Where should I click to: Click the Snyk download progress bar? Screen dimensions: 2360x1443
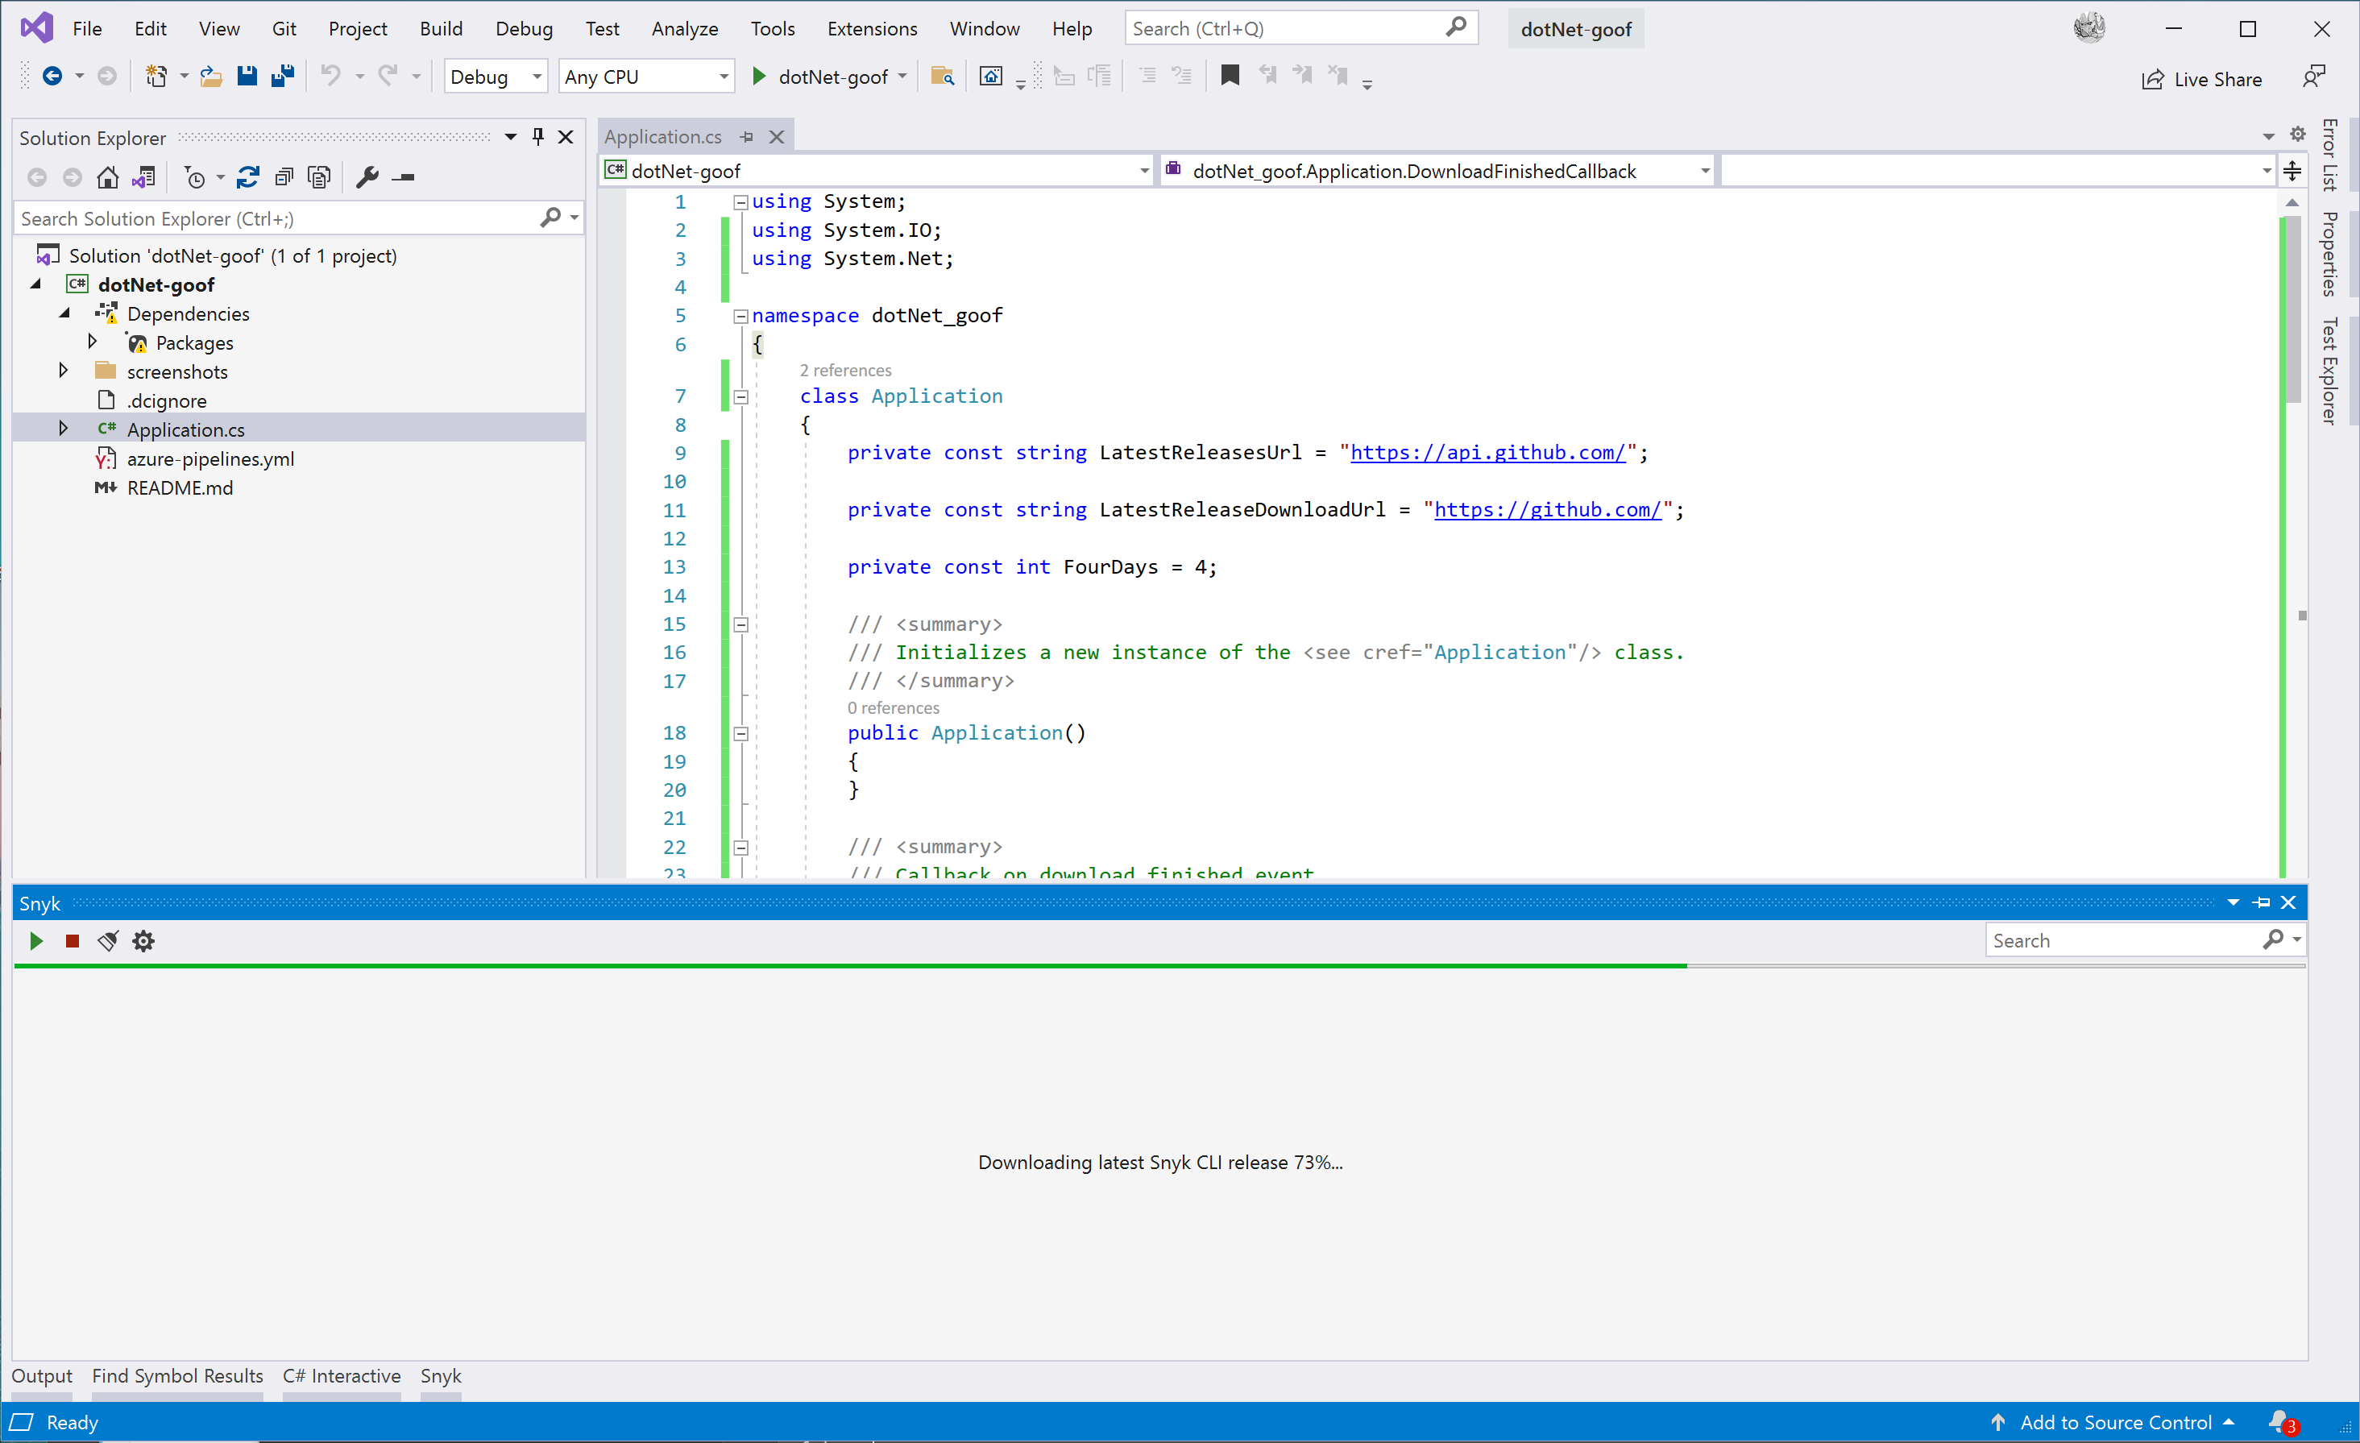pyautogui.click(x=1159, y=965)
